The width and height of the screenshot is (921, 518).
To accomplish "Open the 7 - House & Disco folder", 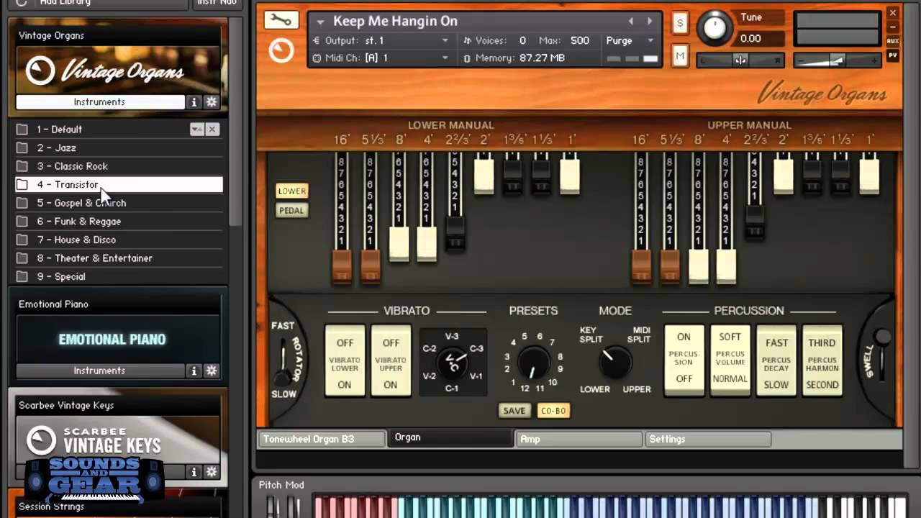I will pos(119,240).
